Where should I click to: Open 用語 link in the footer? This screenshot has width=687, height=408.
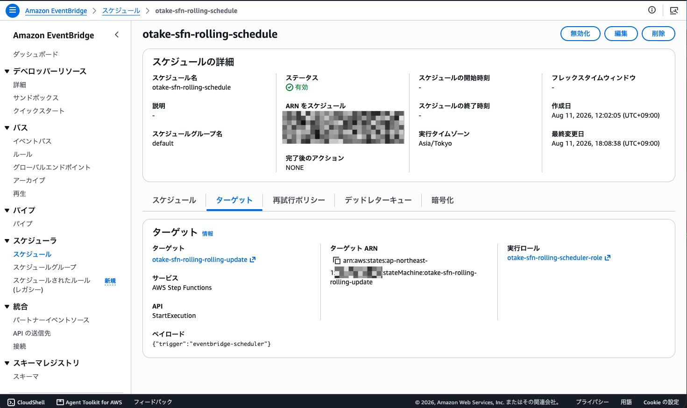point(626,402)
